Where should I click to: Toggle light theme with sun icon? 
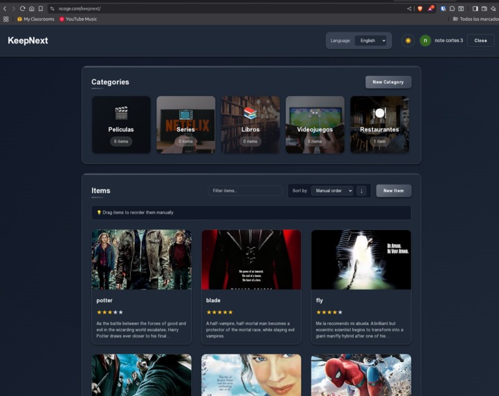tap(408, 41)
